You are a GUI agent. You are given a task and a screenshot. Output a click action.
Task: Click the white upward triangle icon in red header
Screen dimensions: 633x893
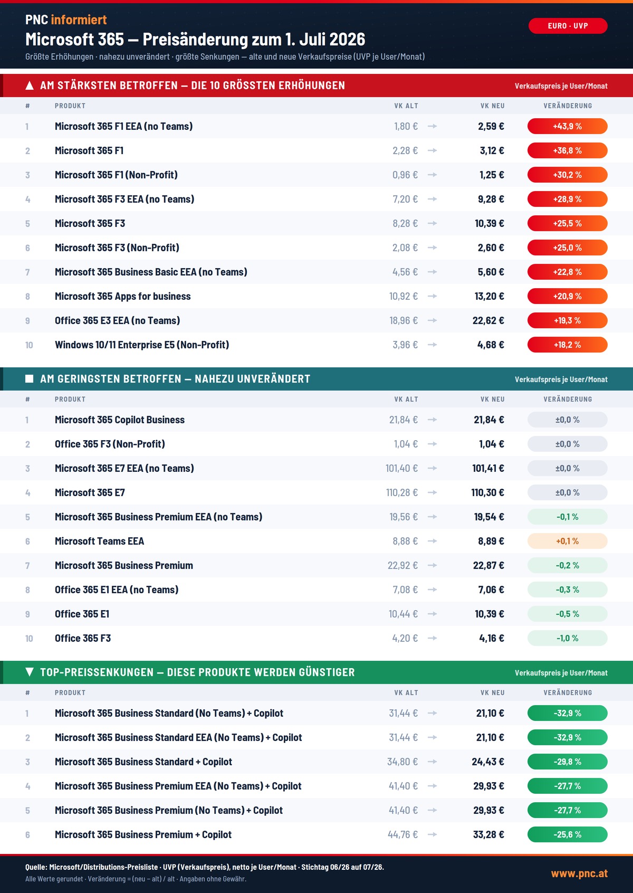30,85
